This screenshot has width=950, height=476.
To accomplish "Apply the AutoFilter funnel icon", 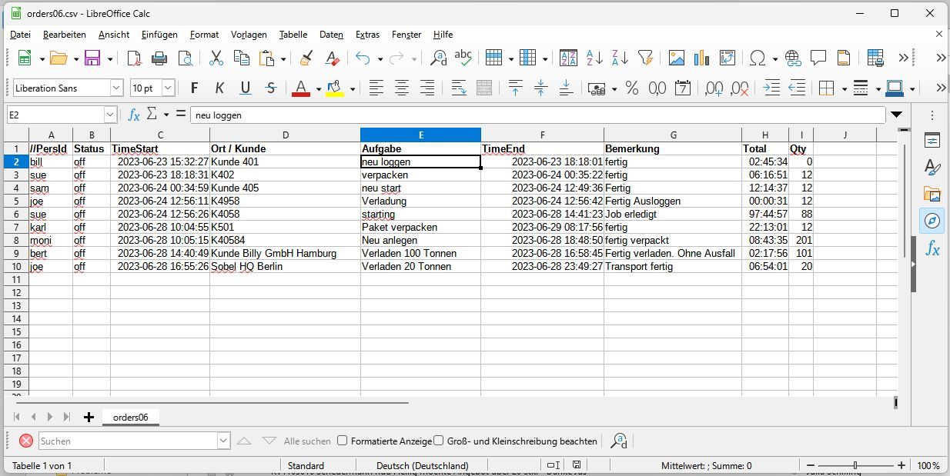I will 645,58.
